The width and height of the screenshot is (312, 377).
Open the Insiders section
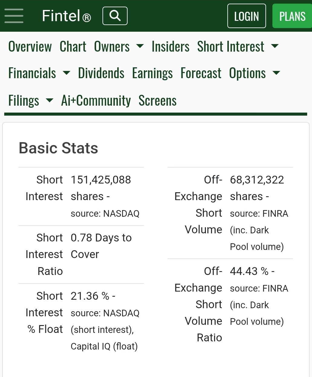point(170,47)
